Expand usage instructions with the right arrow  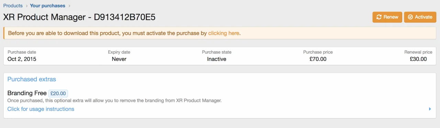point(430,109)
